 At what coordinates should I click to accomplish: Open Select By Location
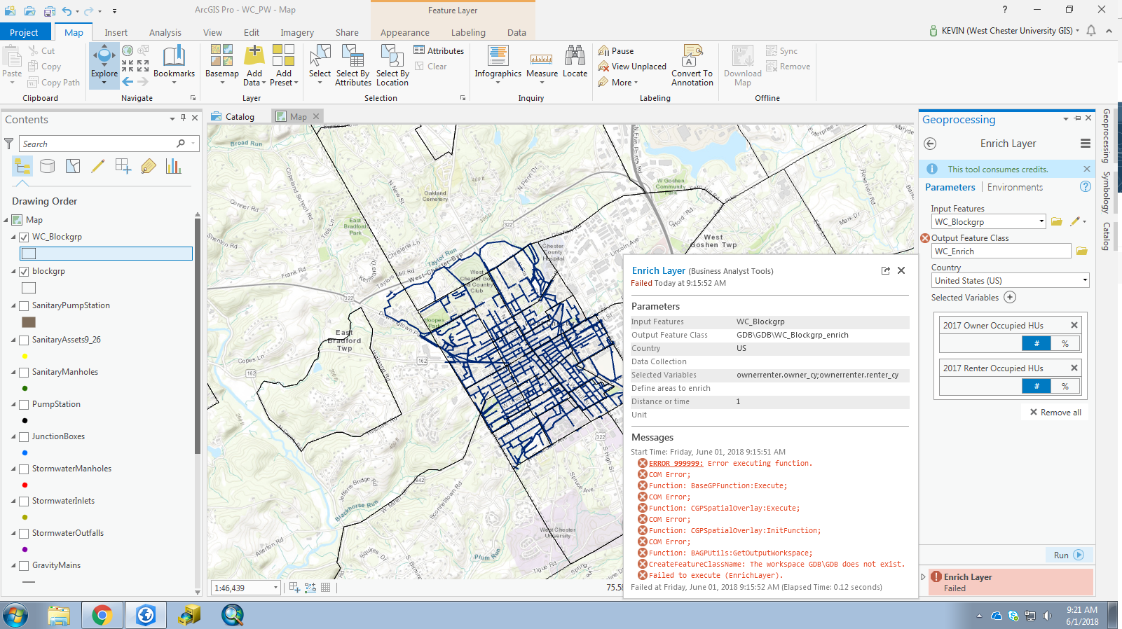(392, 64)
